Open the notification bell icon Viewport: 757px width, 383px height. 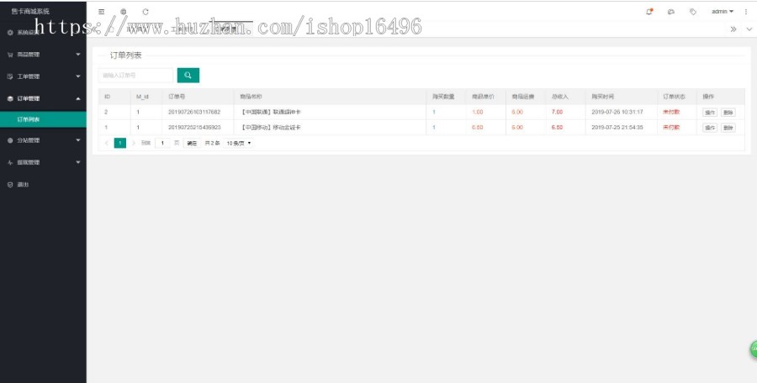point(649,12)
